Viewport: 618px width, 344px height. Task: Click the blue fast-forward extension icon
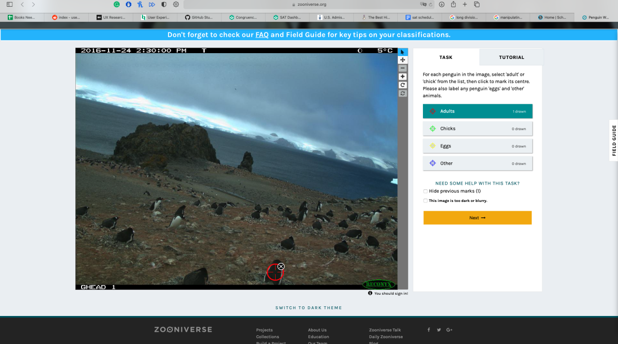click(x=152, y=4)
